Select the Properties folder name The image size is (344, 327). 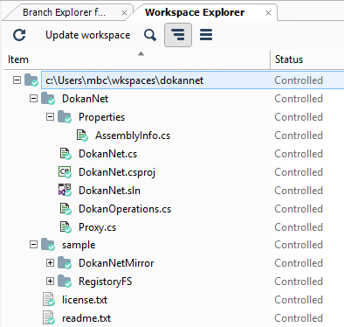pos(101,117)
